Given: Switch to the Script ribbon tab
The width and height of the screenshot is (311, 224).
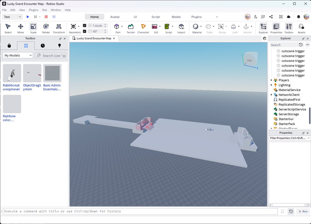Looking at the screenshot, I should click(156, 17).
